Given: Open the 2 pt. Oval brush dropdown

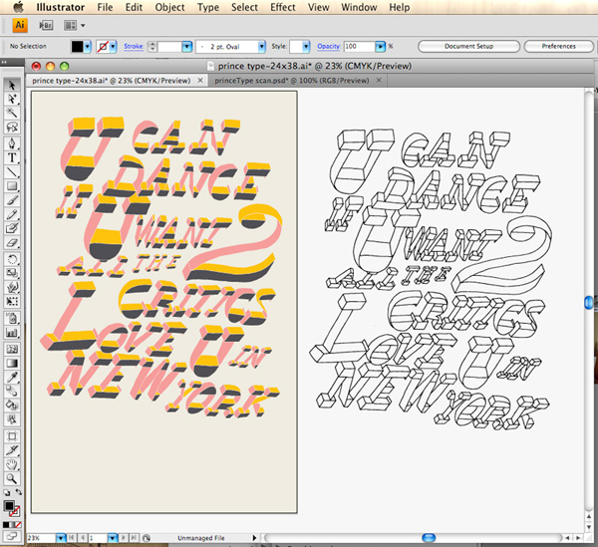Looking at the screenshot, I should (x=261, y=47).
